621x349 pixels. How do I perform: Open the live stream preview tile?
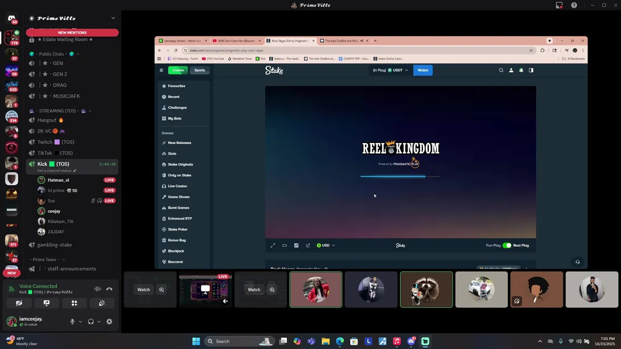[x=205, y=289]
